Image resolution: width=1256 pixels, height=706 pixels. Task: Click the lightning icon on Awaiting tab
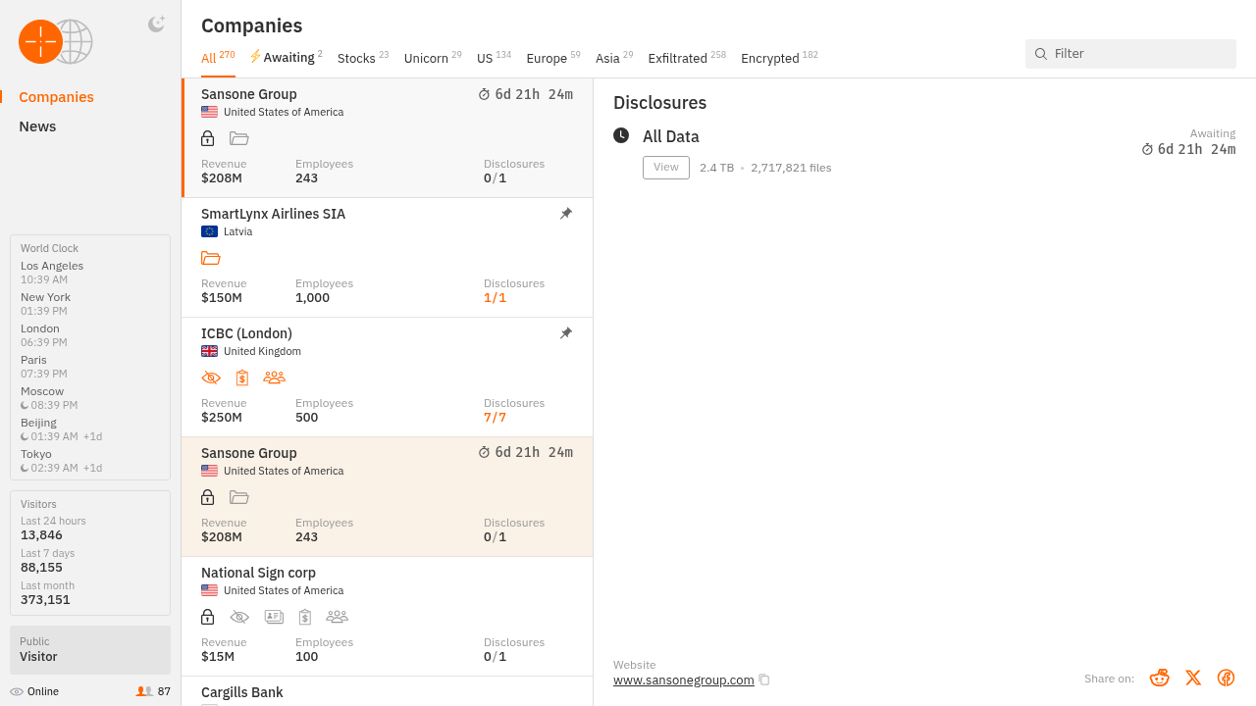point(255,57)
